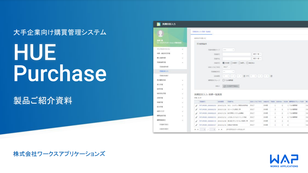Click pencil icon for MITUMORI_000000230

[x=196, y=110]
